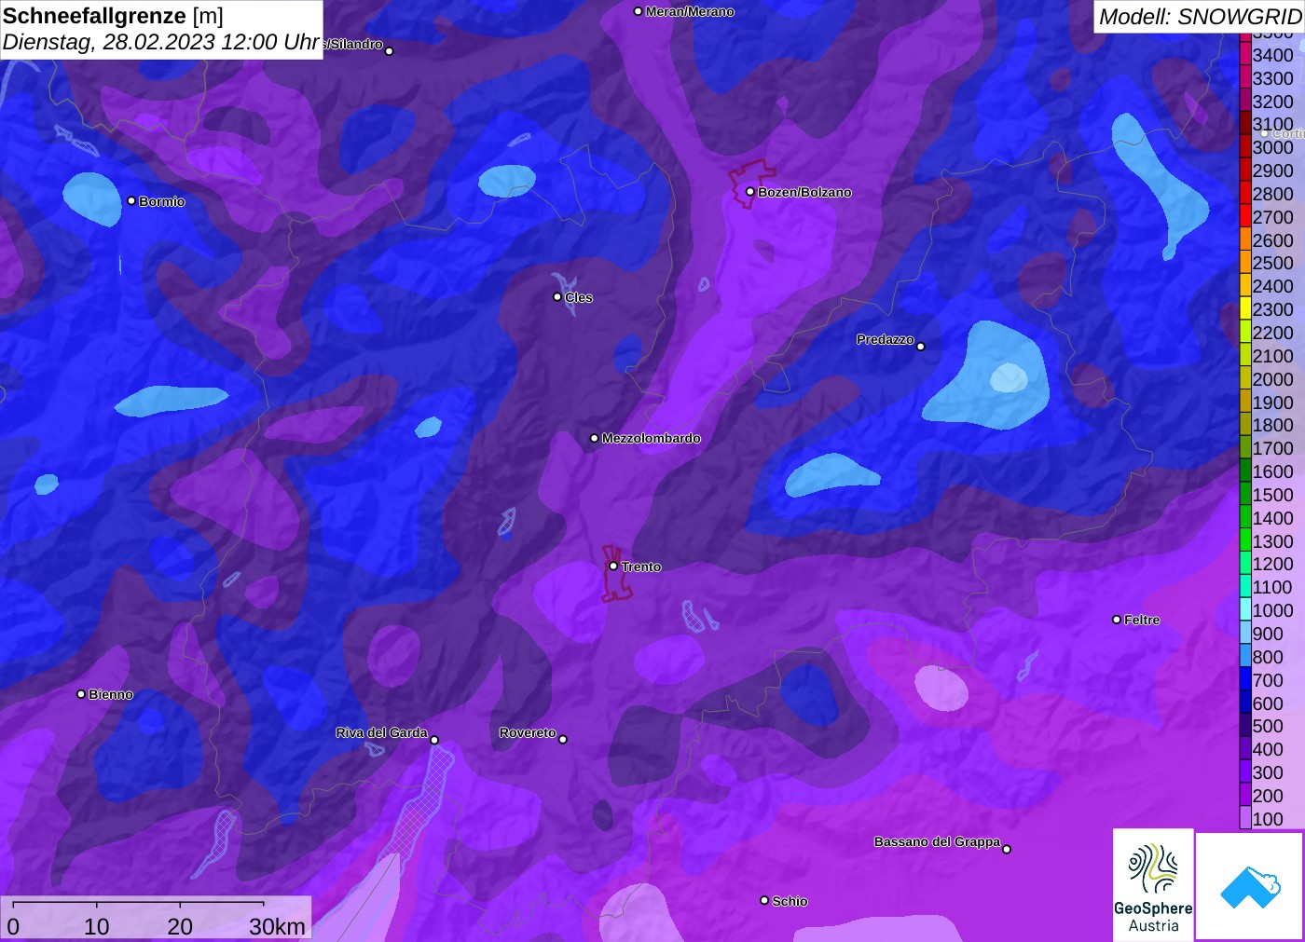The image size is (1305, 942).
Task: Click the 1000 m legend color swatch
Action: tap(1245, 610)
